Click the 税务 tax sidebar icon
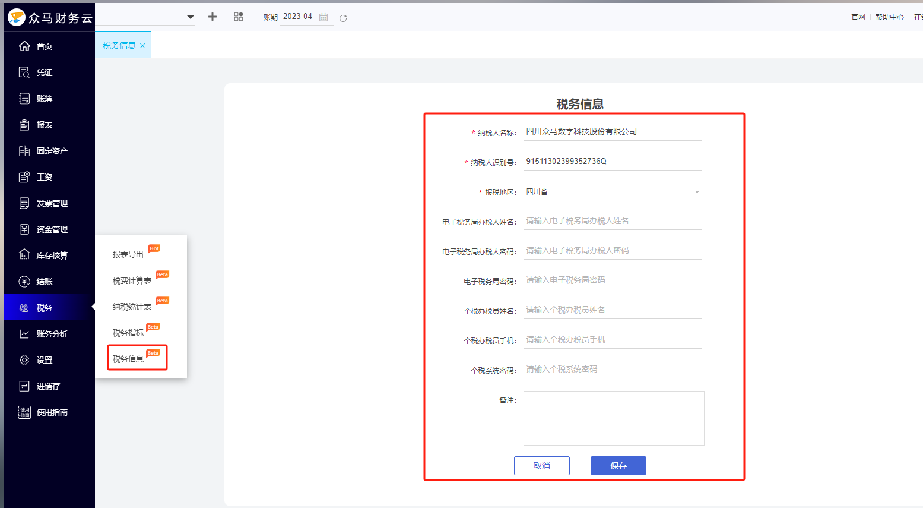923x508 pixels. click(24, 307)
